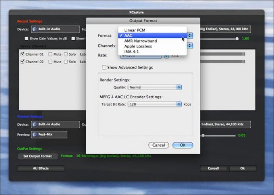Click Ok button in KCapture window
Image resolution: width=274 pixels, height=195 pixels.
(243, 168)
